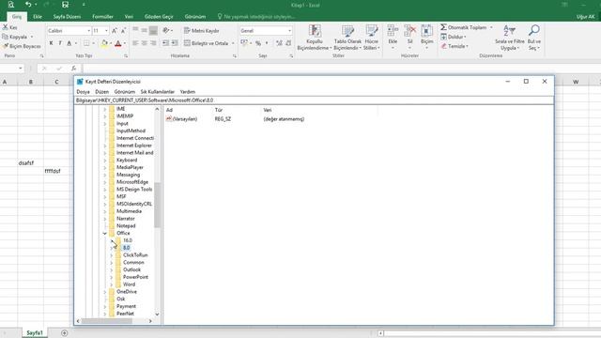Screen dimensions: 601x338
Task: Click the Kopyala copy button
Action: click(18, 37)
